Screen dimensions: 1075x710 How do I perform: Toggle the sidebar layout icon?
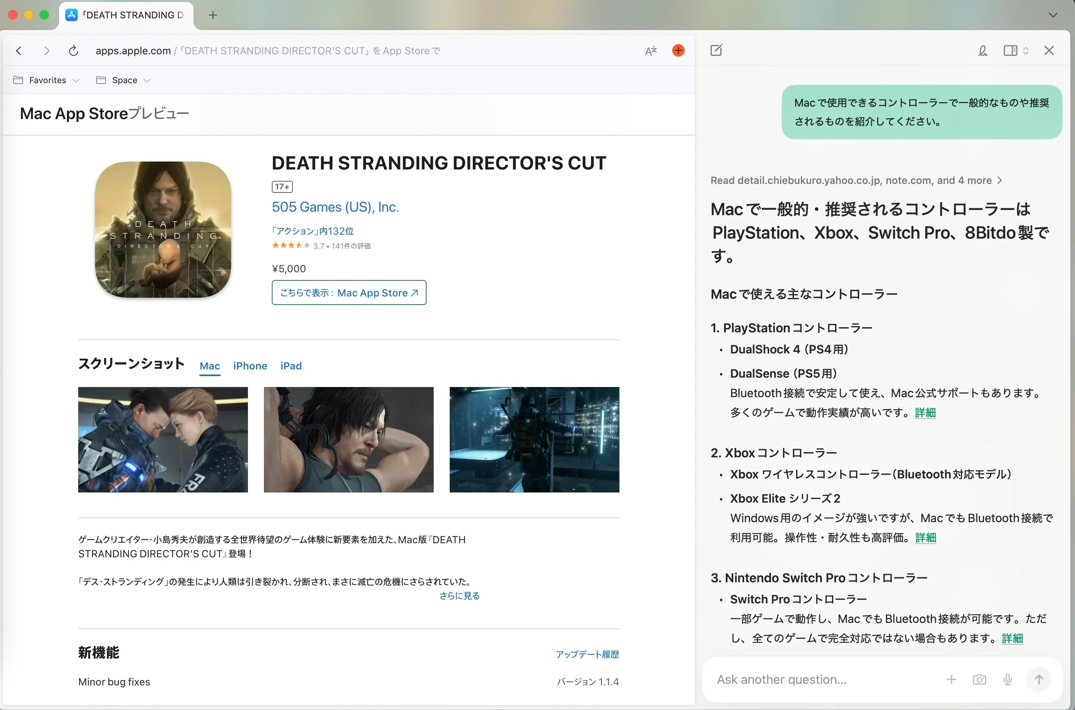(x=1010, y=51)
